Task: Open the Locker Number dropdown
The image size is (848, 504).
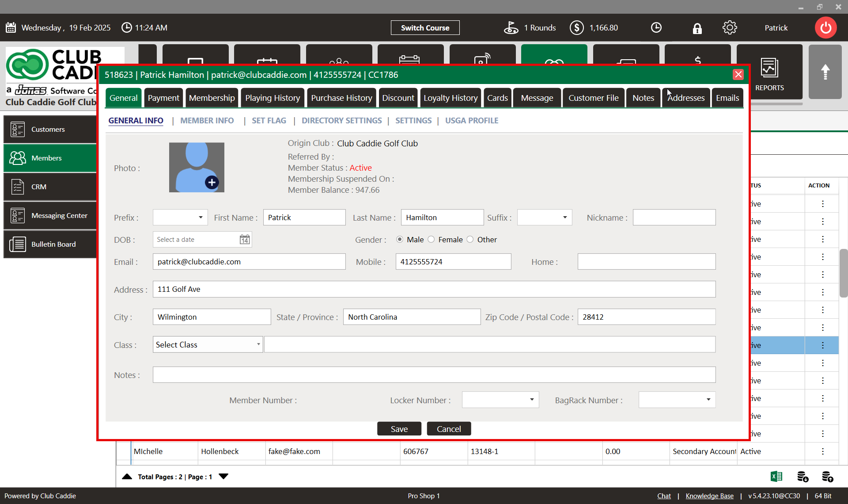Action: (500, 400)
